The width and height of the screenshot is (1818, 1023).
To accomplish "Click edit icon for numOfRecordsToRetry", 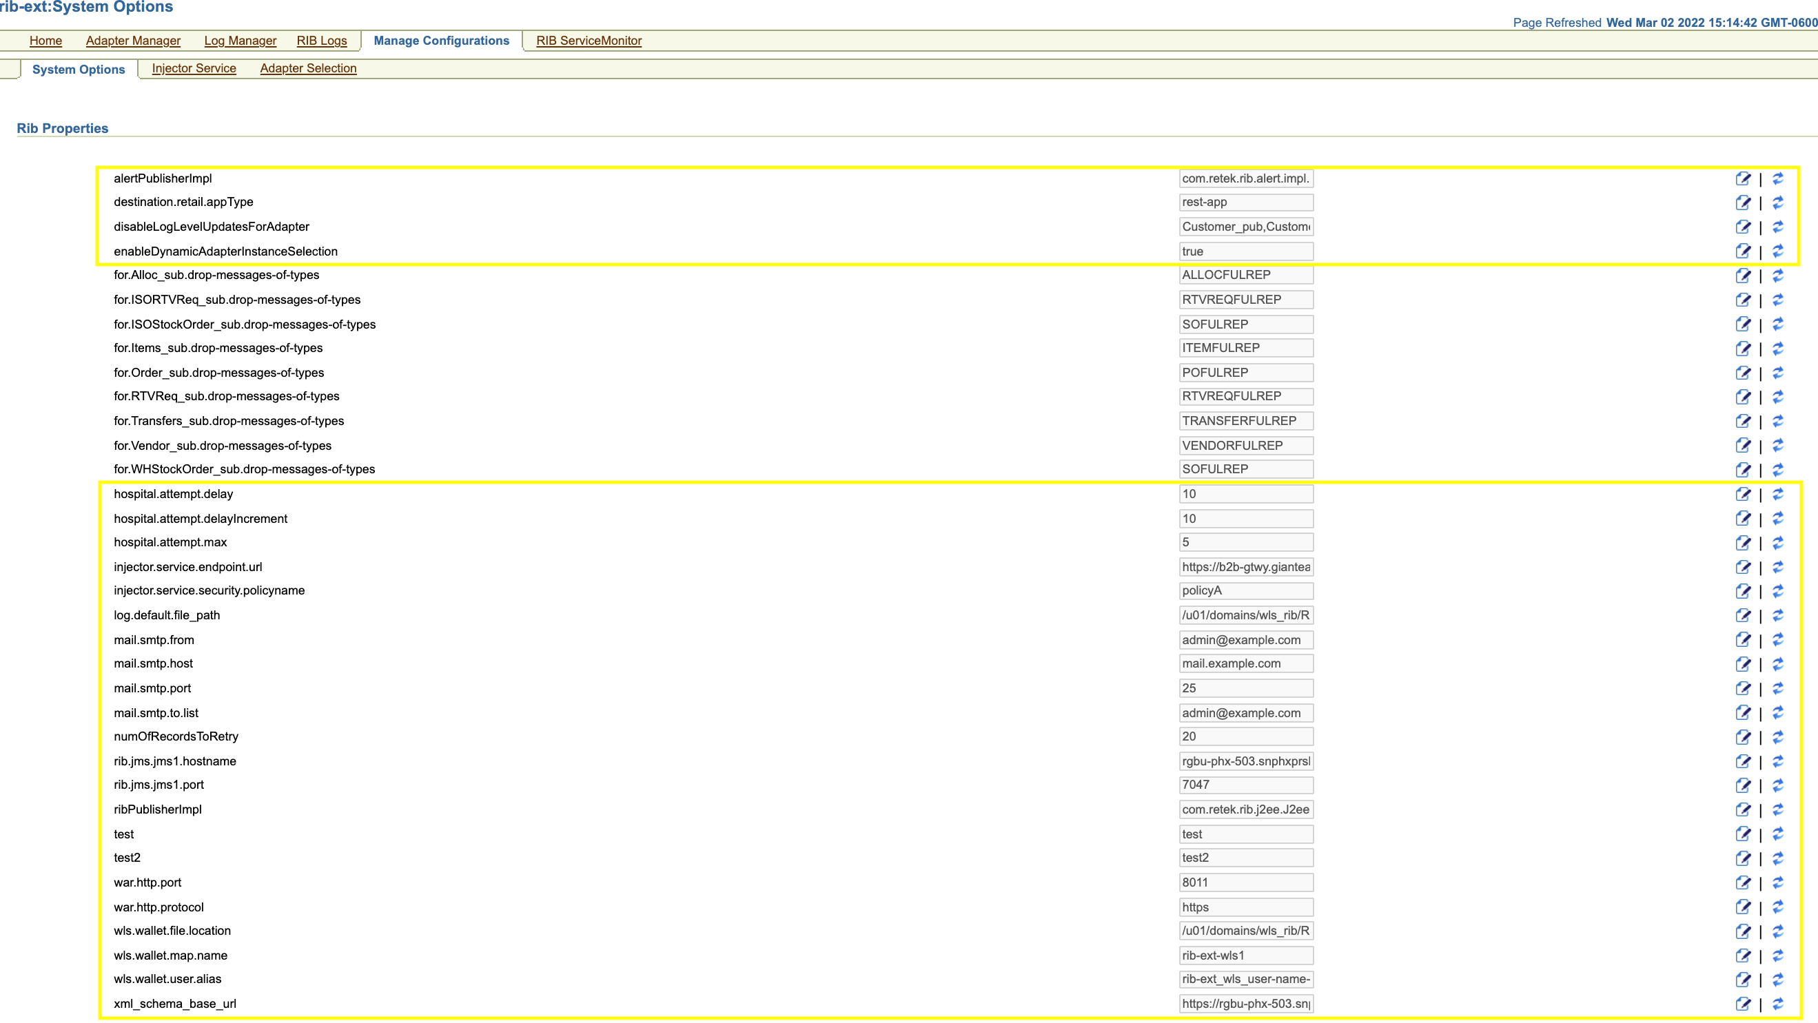I will 1742,736.
